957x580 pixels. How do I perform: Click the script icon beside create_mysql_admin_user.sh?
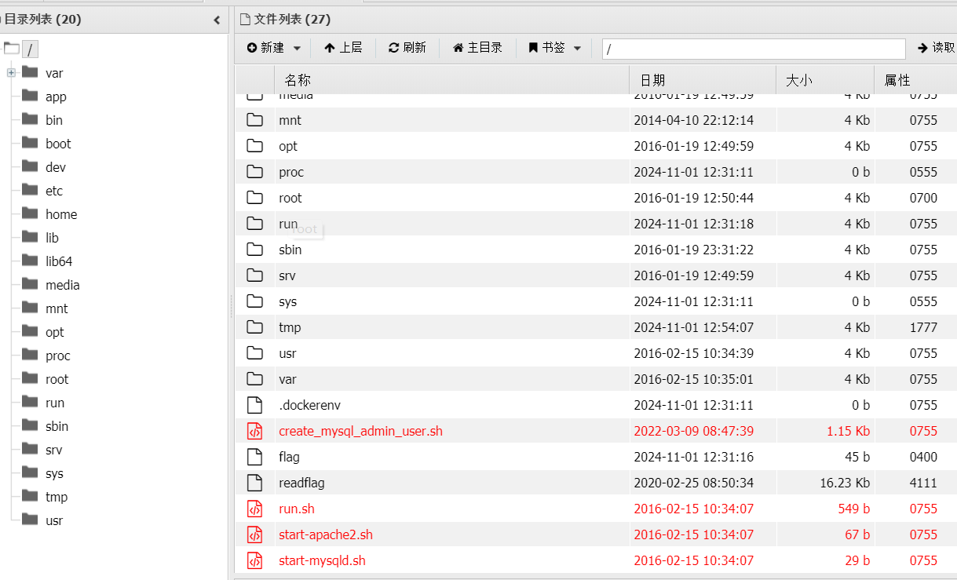(254, 431)
